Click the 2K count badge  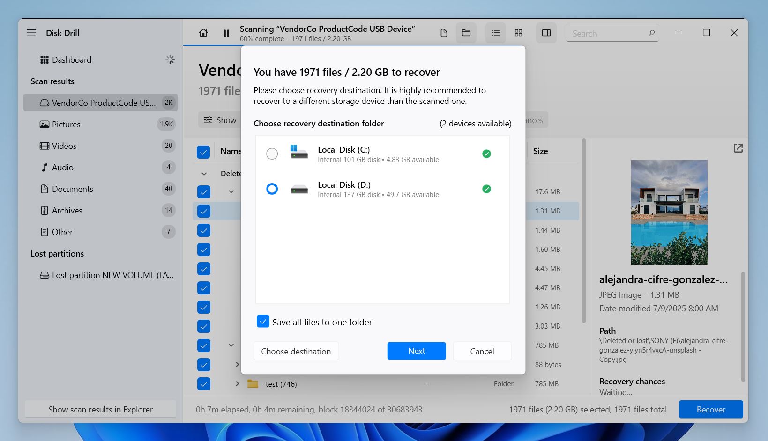click(x=169, y=103)
